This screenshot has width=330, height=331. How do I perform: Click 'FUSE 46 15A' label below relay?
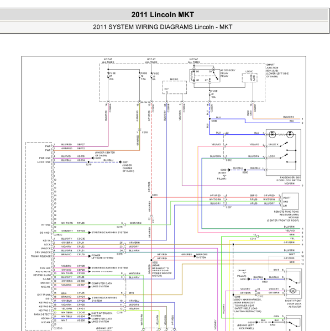pos(214,94)
